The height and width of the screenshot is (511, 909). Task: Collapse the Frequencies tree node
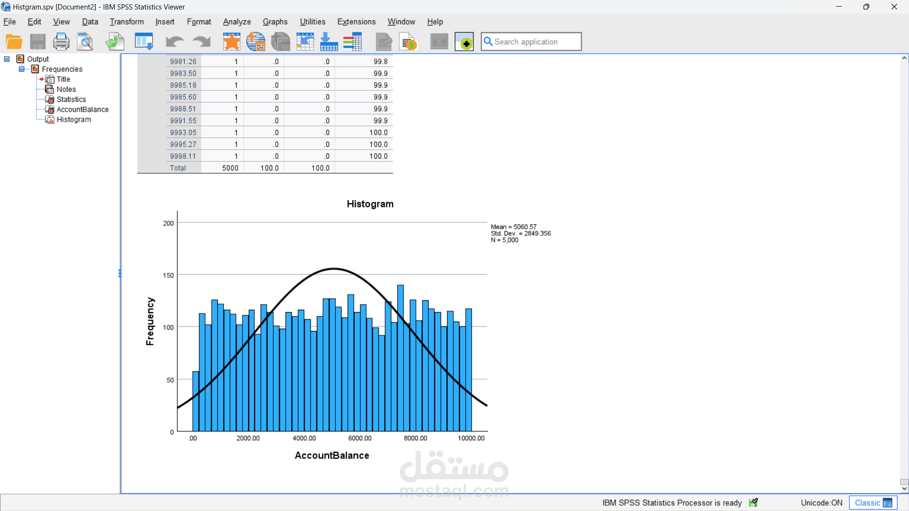(22, 69)
